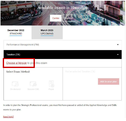The width and height of the screenshot is (126, 121).
Task: Collapse the Taxation (TX) section arrow
Action: (x=118, y=55)
